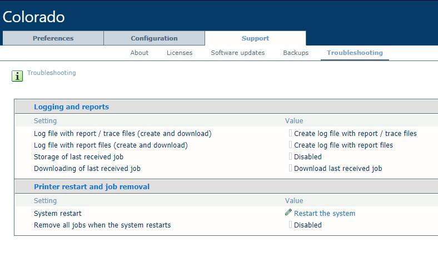Open the Backups section
The width and height of the screenshot is (438, 268).
296,53
